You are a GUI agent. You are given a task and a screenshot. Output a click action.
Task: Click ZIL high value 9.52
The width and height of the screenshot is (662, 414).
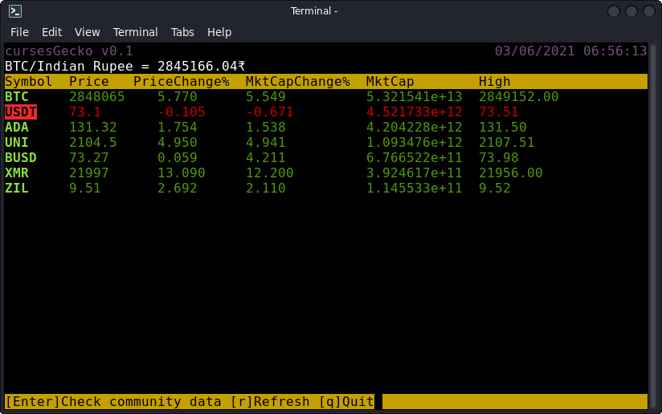pyautogui.click(x=494, y=188)
